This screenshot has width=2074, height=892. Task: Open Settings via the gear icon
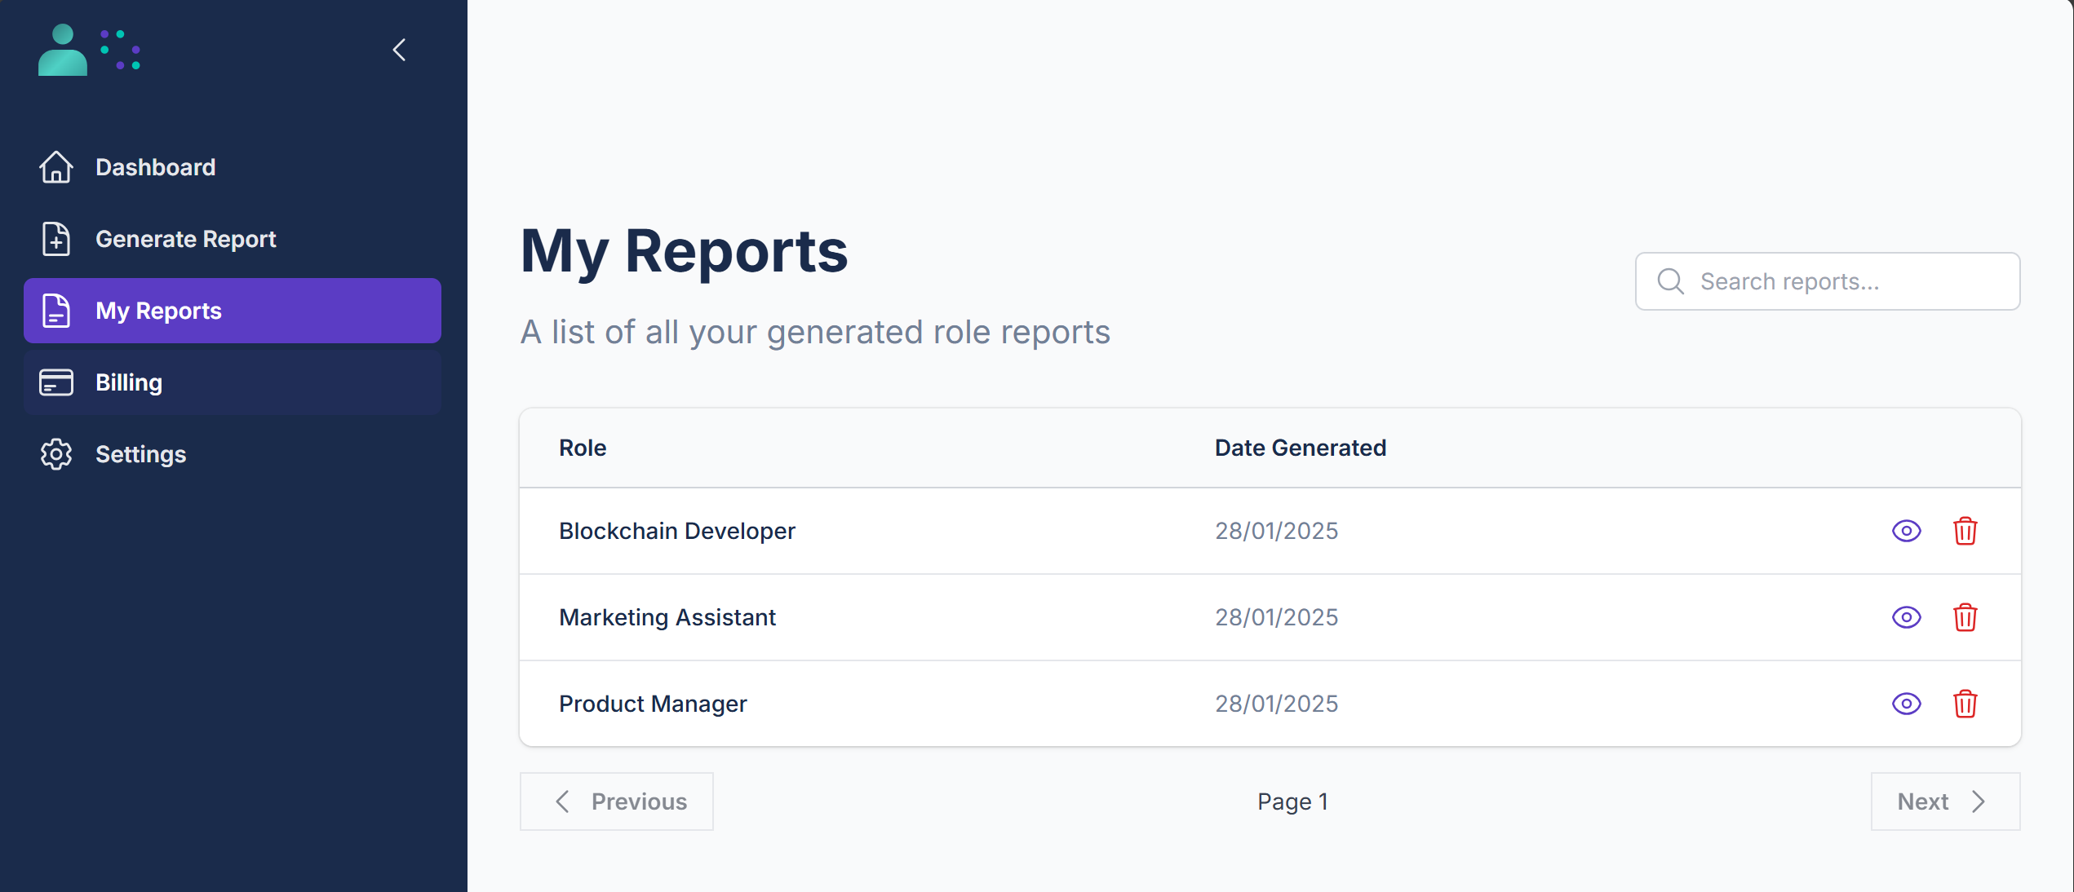click(56, 454)
